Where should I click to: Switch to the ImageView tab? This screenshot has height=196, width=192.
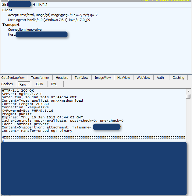pyautogui.click(x=103, y=78)
